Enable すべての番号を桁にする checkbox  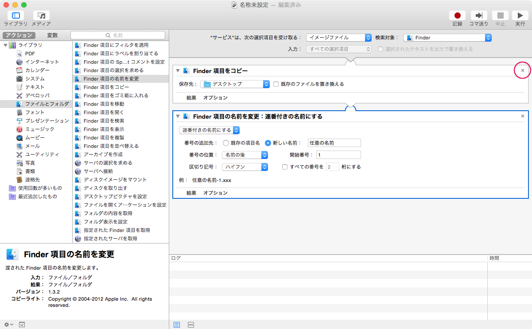click(x=285, y=167)
